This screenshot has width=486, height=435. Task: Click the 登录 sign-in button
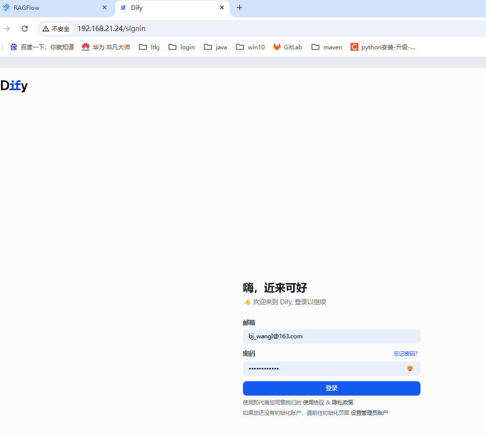[x=331, y=388]
